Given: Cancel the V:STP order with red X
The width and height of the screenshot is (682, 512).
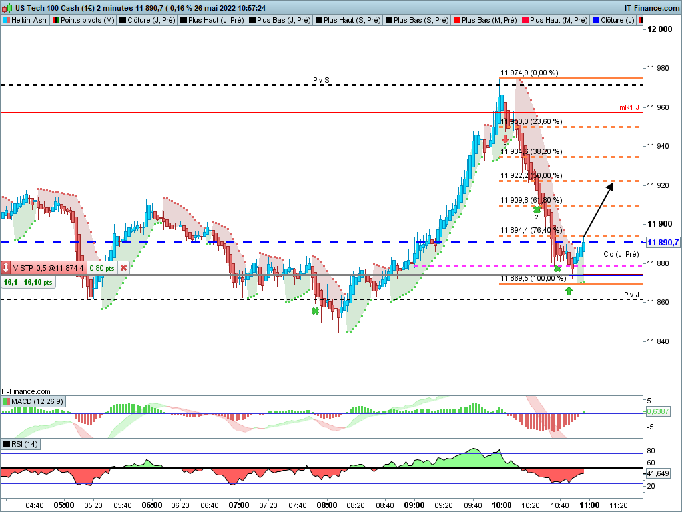Looking at the screenshot, I should (x=123, y=268).
